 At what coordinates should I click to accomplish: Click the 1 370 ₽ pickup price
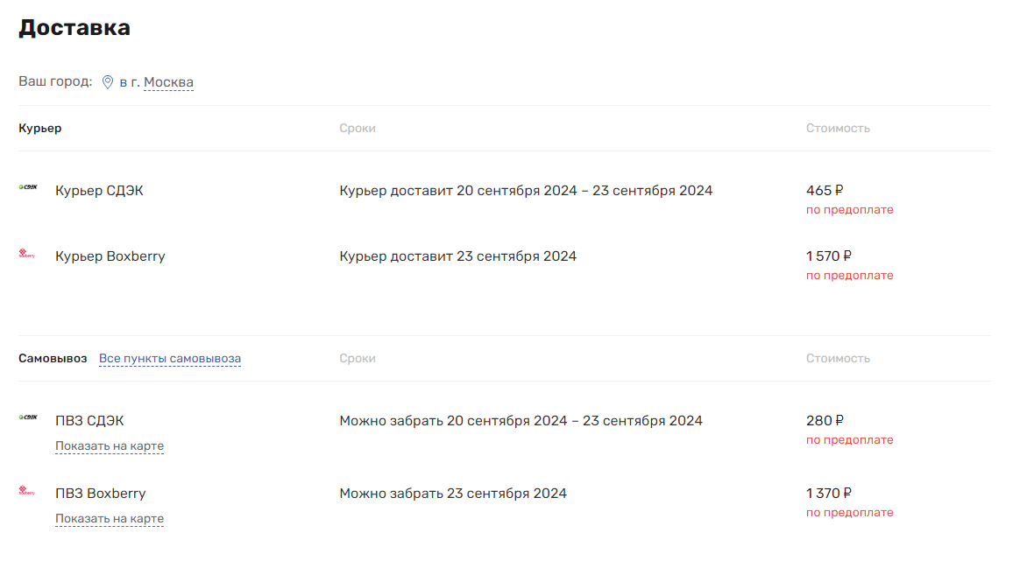pos(828,493)
